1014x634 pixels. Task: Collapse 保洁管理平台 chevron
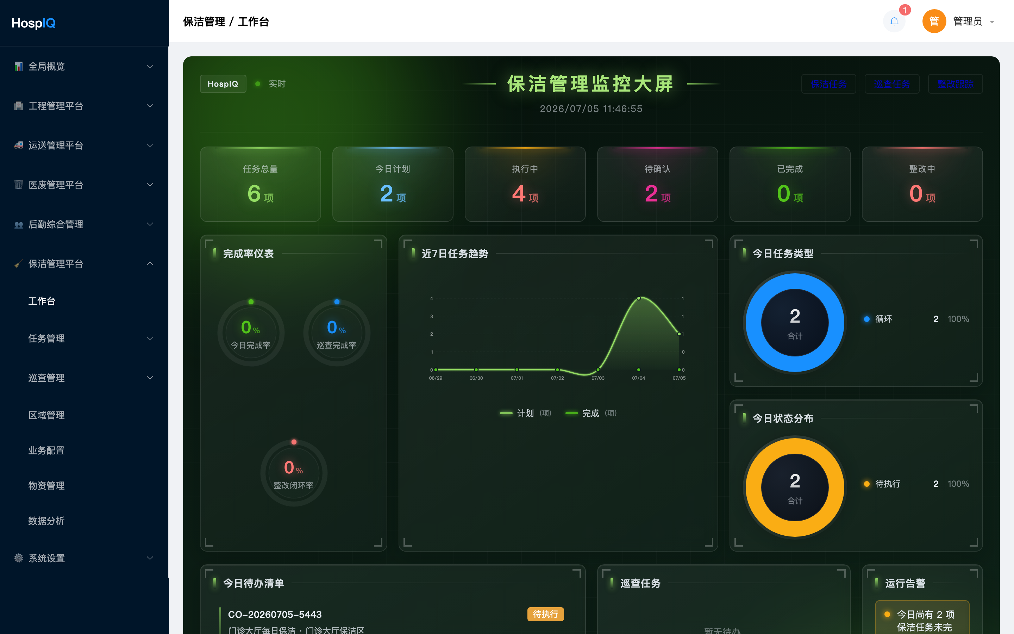(150, 263)
